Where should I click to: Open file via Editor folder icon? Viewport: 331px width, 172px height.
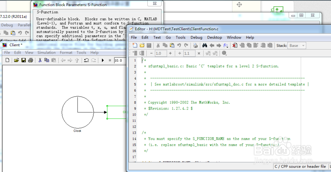click(142, 45)
